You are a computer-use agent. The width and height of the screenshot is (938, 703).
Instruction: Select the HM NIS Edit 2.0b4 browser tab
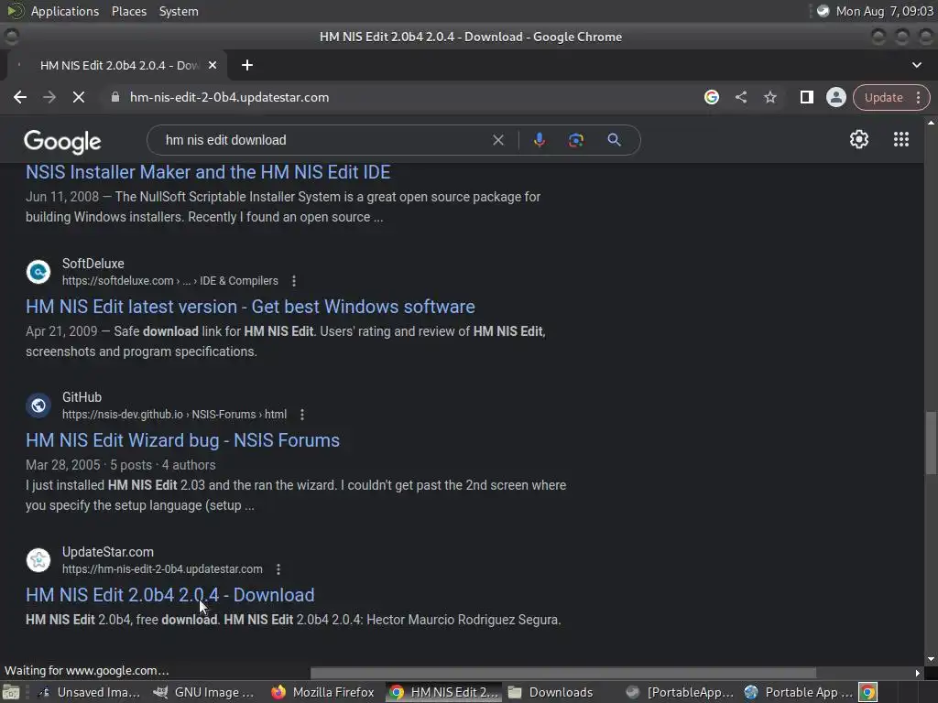pos(118,65)
